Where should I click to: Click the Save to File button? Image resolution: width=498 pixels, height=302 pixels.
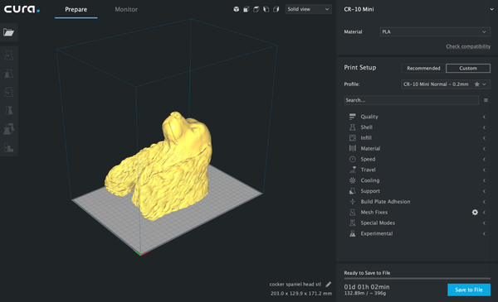(468, 290)
